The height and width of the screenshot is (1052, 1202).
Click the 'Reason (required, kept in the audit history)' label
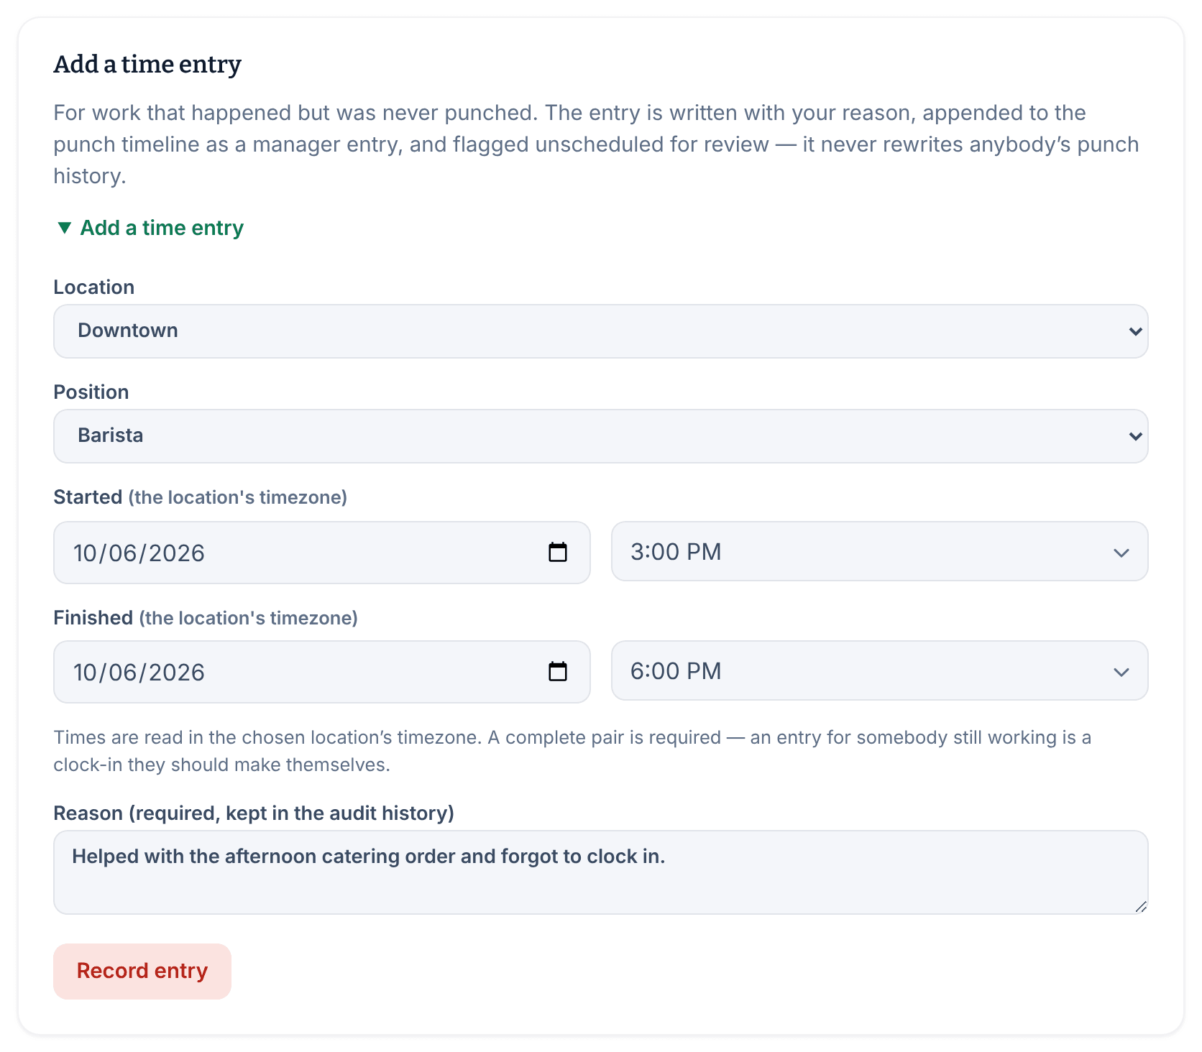pyautogui.click(x=254, y=813)
